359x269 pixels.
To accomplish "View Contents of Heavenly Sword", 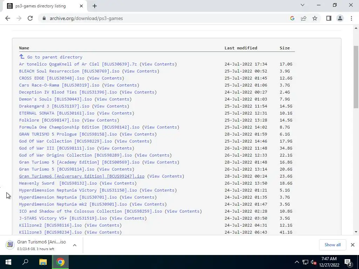I will [x=118, y=183].
